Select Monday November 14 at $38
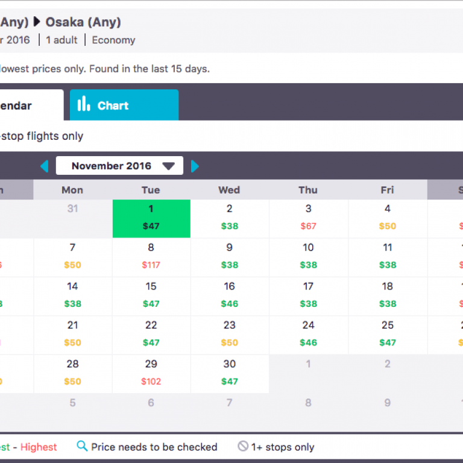Screen dimensions: 463x463 tap(72, 295)
